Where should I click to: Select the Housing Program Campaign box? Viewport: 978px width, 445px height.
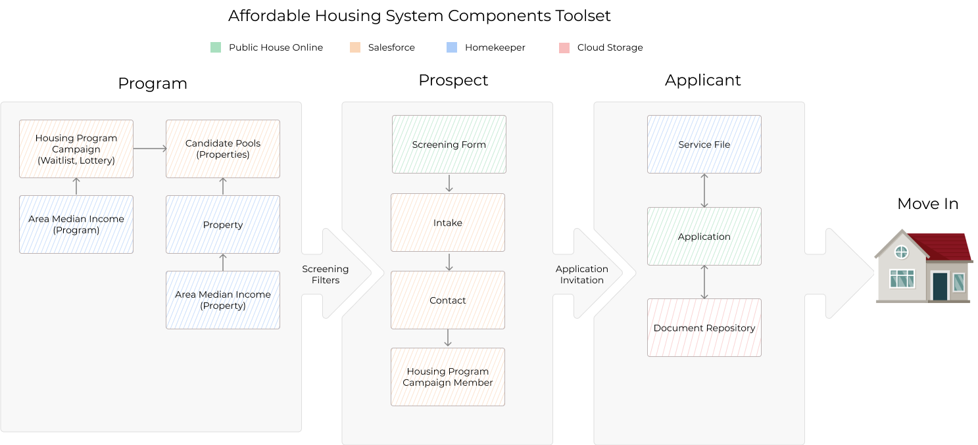click(76, 149)
